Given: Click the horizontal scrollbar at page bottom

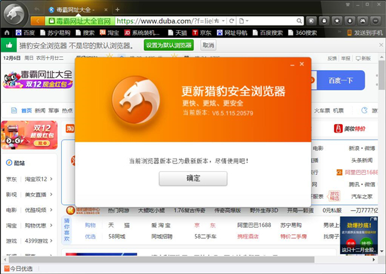Looking at the screenshot, I should 161,259.
